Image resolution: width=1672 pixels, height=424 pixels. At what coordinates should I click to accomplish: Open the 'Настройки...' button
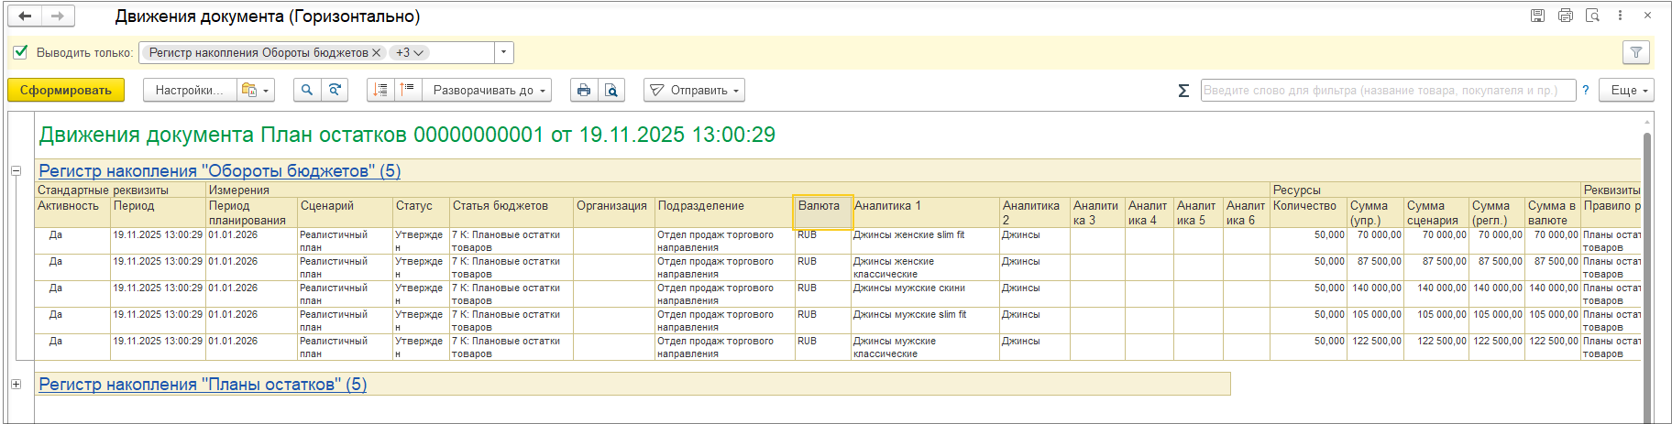[x=188, y=90]
